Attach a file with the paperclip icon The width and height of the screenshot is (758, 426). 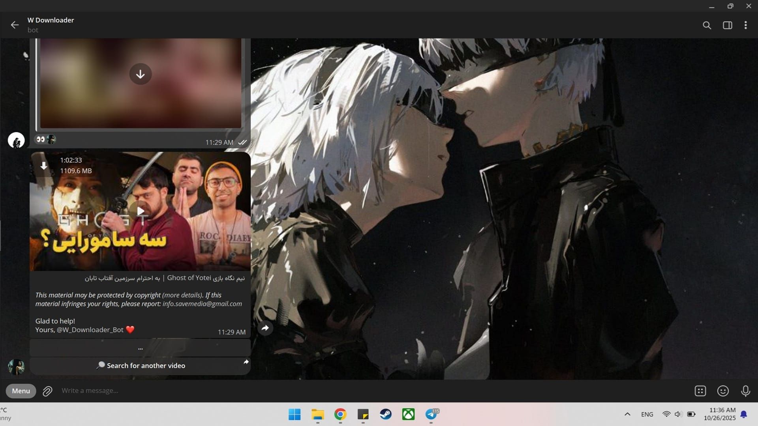coord(47,391)
